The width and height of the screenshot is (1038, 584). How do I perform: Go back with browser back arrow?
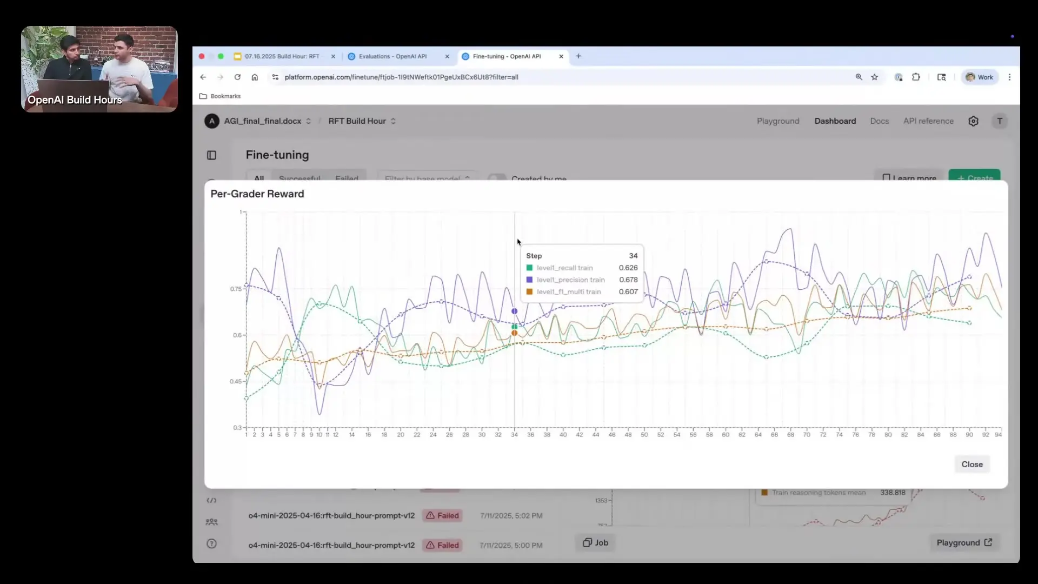click(203, 77)
